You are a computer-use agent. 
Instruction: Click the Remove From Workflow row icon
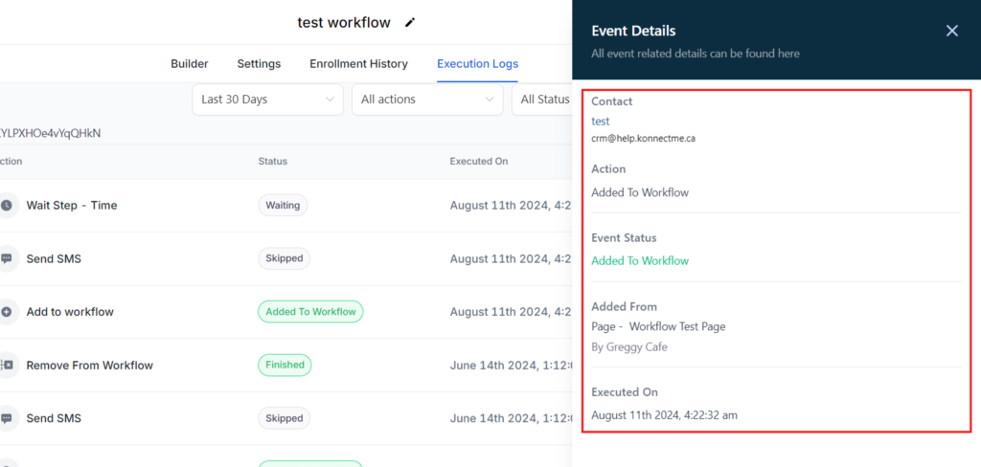[8, 365]
